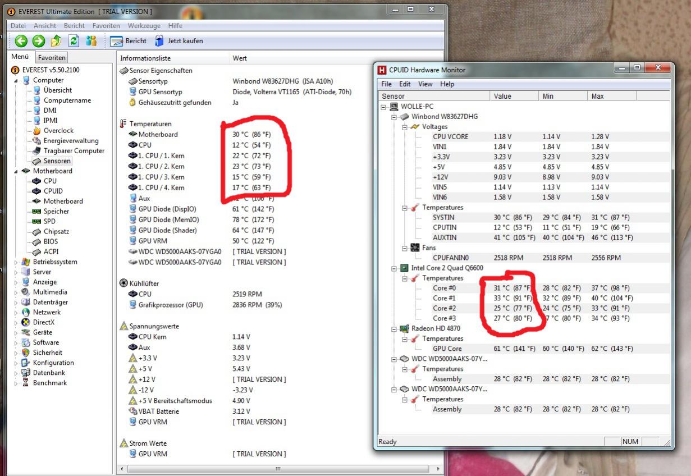Select Speicher memory item icon
Image resolution: width=691 pixels, height=476 pixels.
point(37,212)
